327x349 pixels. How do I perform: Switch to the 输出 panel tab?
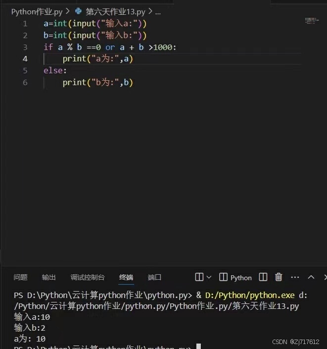point(48,277)
